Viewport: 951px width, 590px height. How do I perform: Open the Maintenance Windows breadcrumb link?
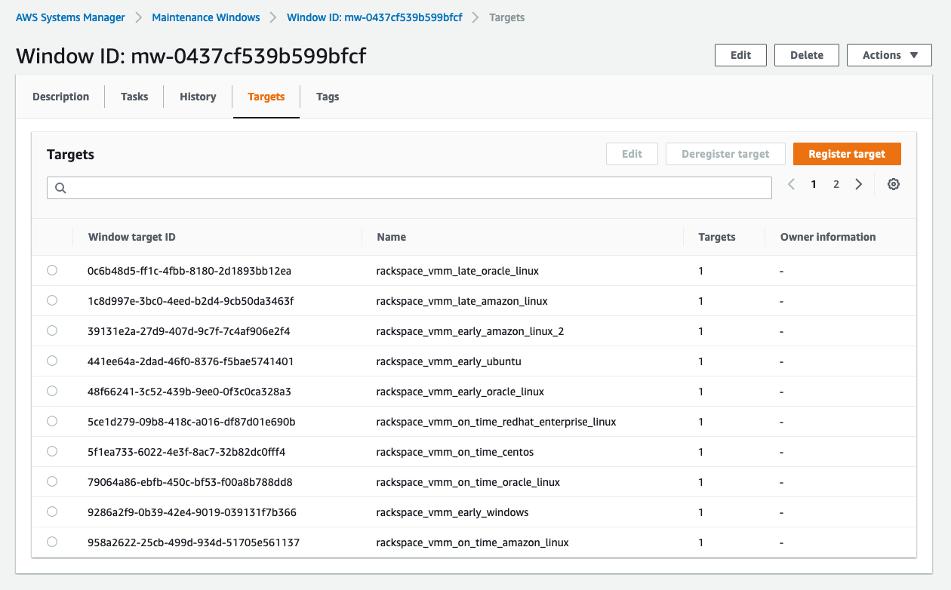pyautogui.click(x=205, y=17)
